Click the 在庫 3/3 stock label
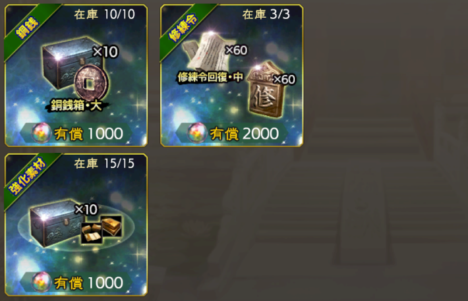This screenshot has height=301, width=468. pos(266,14)
